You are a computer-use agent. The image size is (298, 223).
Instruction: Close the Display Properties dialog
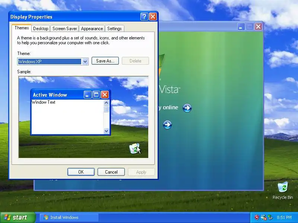pyautogui.click(x=153, y=16)
